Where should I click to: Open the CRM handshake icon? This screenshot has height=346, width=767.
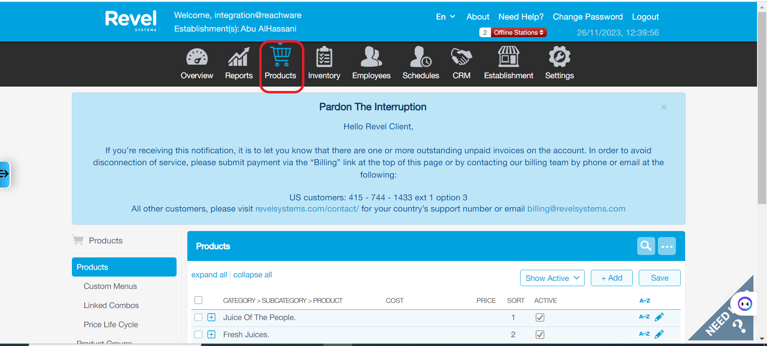pos(461,57)
